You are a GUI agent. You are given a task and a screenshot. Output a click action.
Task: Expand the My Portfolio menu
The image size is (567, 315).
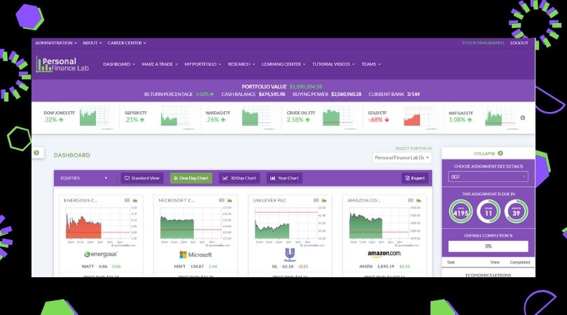(x=203, y=64)
